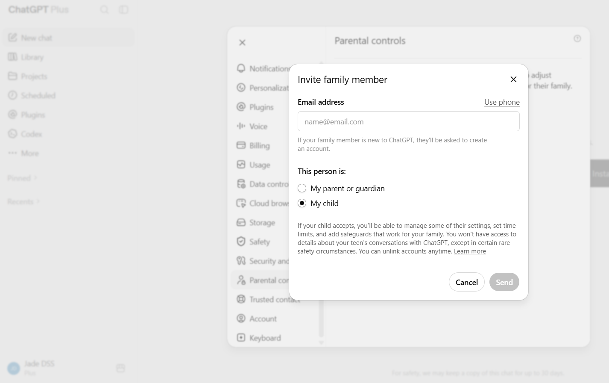Close the Invite family member dialog

click(x=513, y=79)
